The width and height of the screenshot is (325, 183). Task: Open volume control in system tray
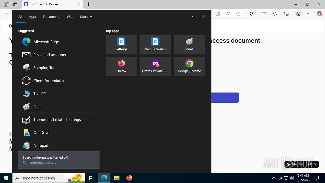[x=292, y=178]
